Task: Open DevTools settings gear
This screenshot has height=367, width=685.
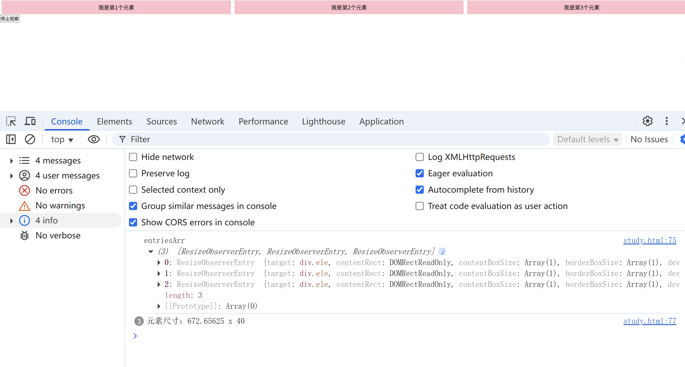Action: [x=647, y=121]
